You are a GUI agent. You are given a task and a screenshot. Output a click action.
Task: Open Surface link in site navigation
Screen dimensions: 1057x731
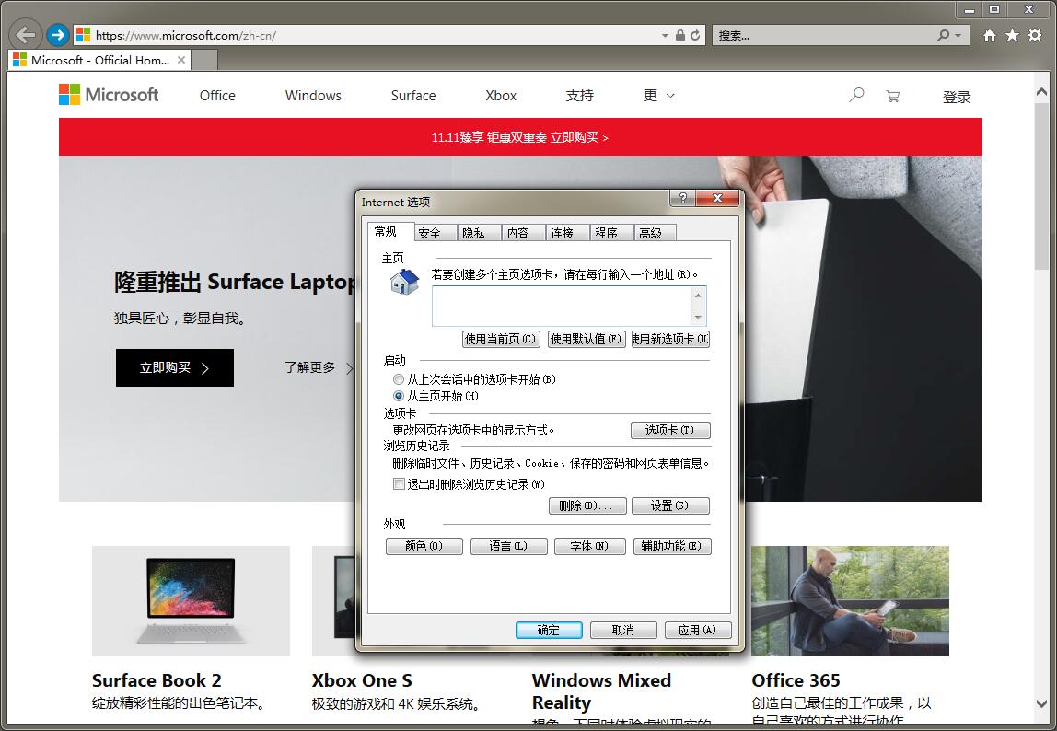coord(413,96)
